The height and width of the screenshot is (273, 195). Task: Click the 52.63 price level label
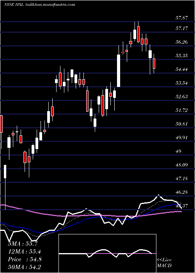point(182,96)
